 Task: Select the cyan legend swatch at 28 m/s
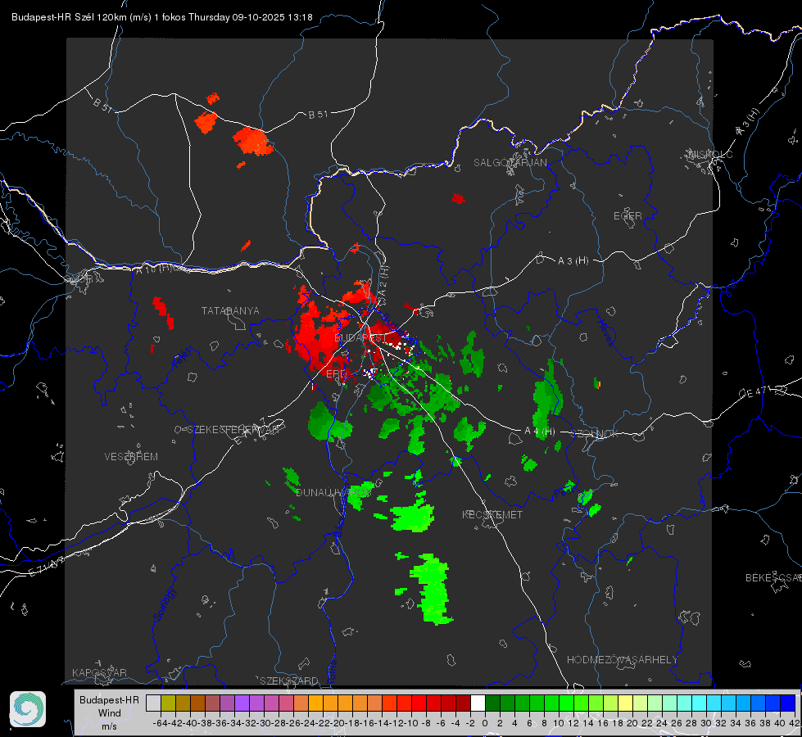699,703
